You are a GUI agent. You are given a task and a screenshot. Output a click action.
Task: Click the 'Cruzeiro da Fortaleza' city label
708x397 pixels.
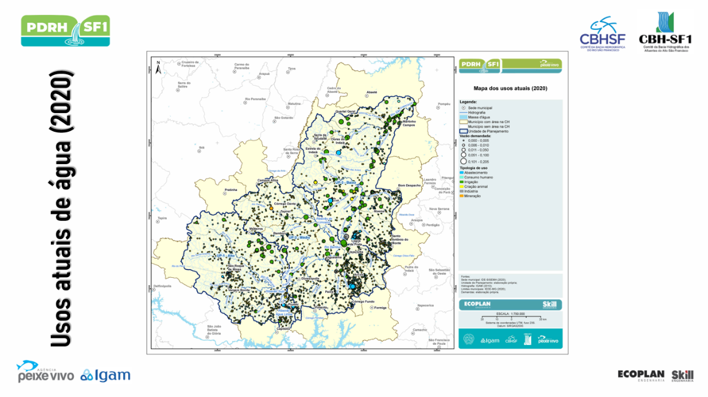click(x=190, y=64)
